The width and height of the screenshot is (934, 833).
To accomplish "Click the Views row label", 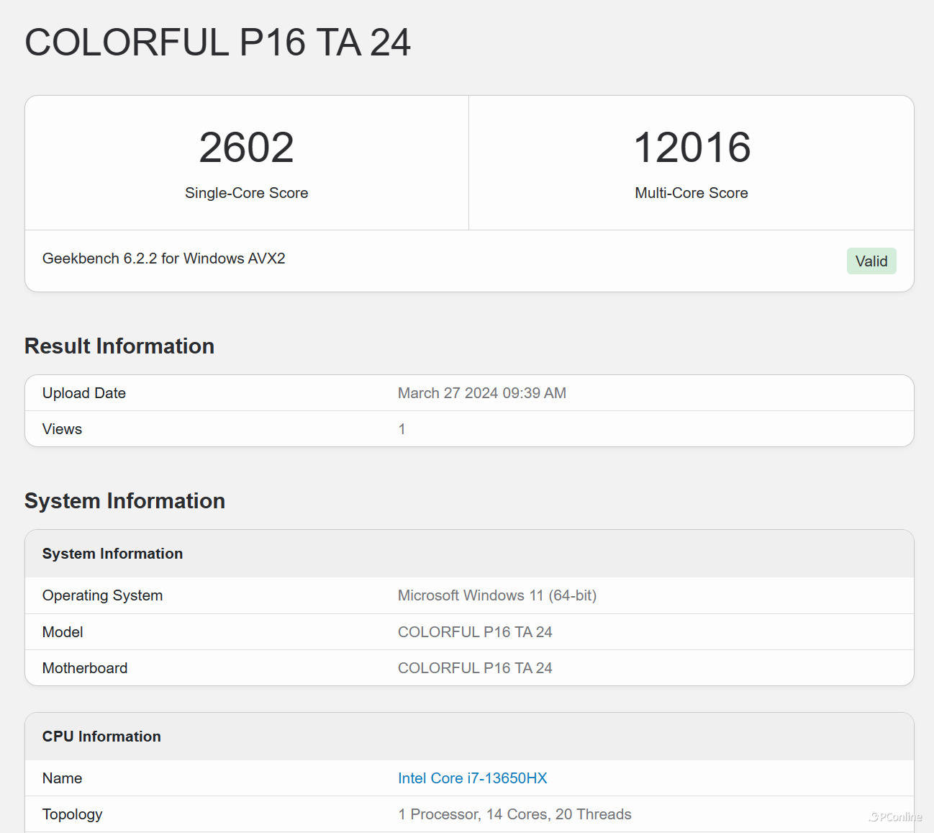I will pyautogui.click(x=62, y=429).
